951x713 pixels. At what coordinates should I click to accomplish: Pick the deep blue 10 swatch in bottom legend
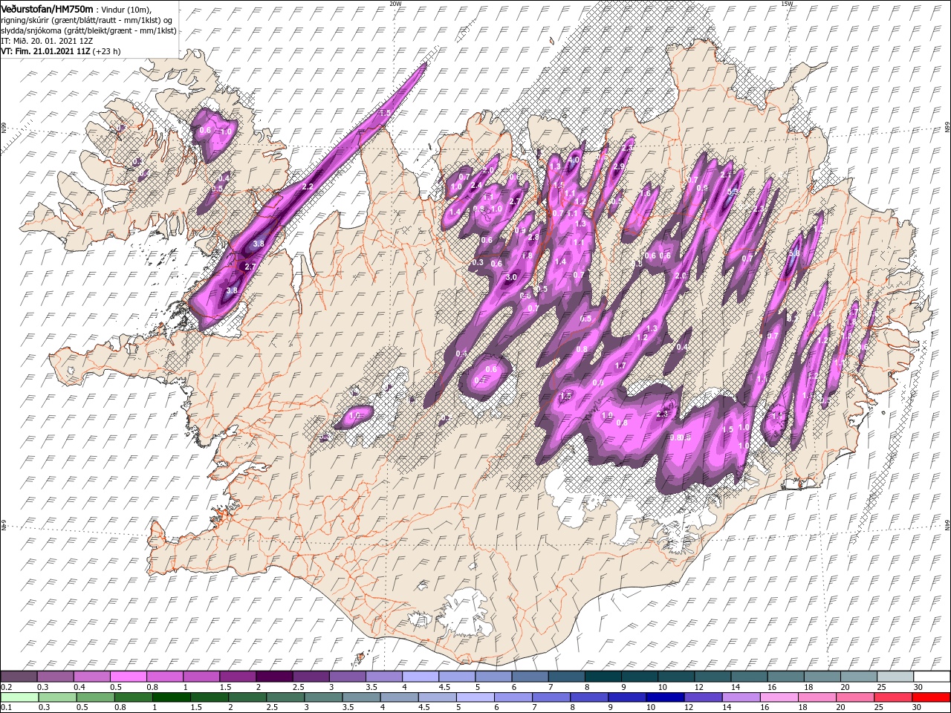pos(665,697)
